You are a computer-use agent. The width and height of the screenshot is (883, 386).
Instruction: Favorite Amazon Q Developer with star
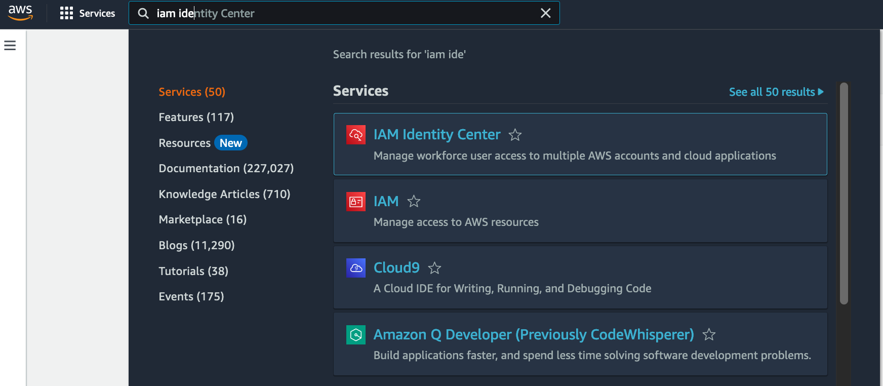pos(709,334)
